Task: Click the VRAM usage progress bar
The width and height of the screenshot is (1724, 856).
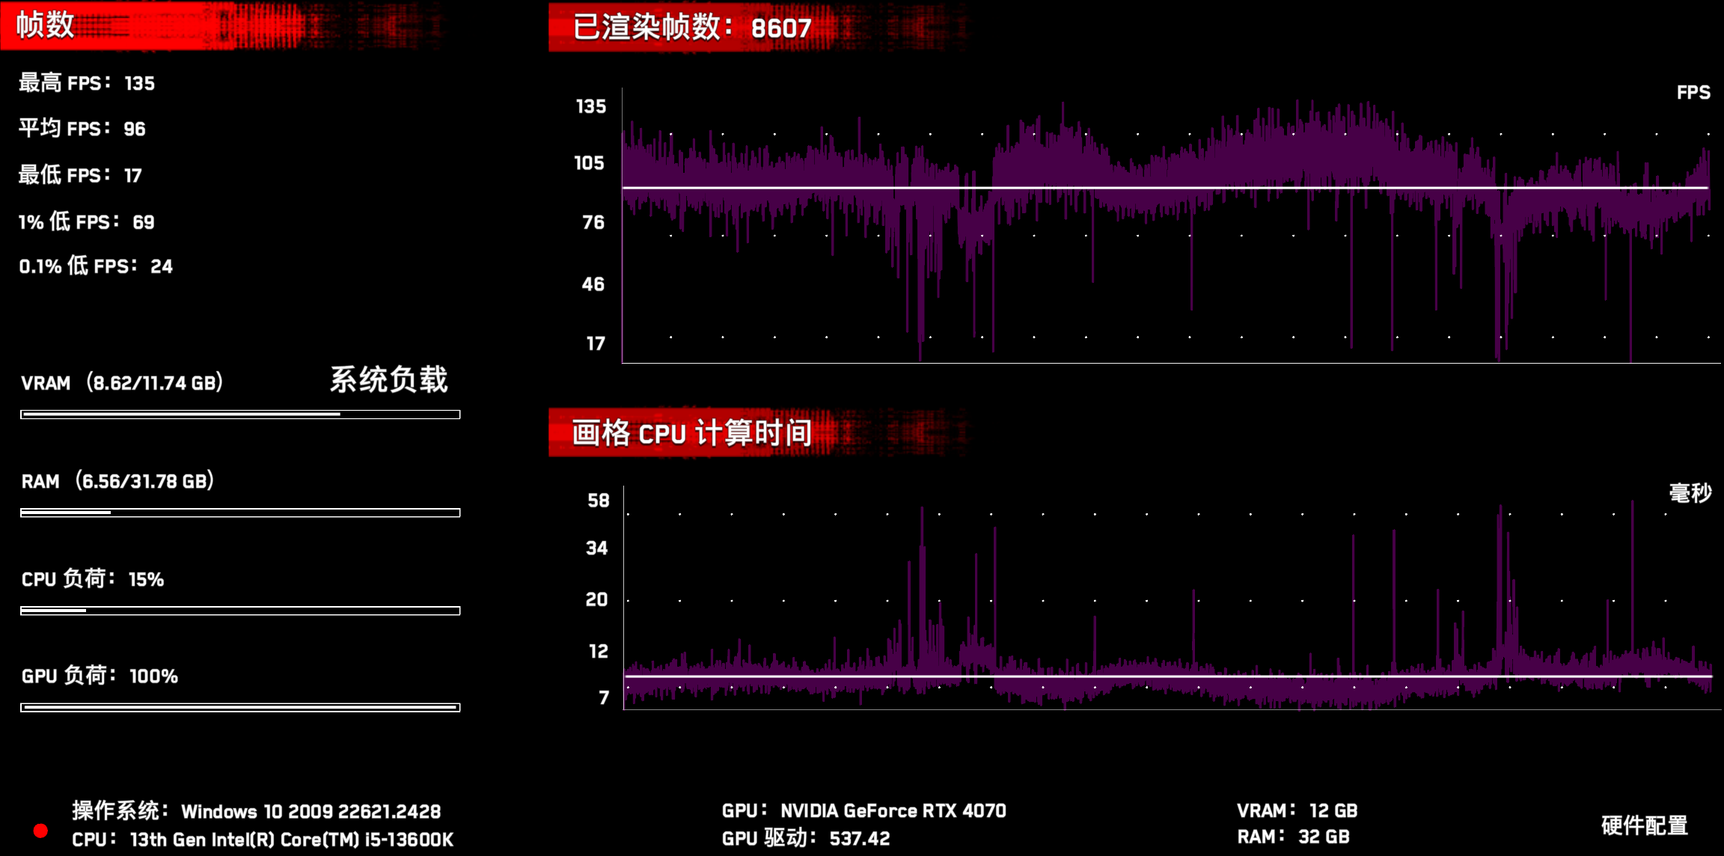Action: pyautogui.click(x=240, y=414)
